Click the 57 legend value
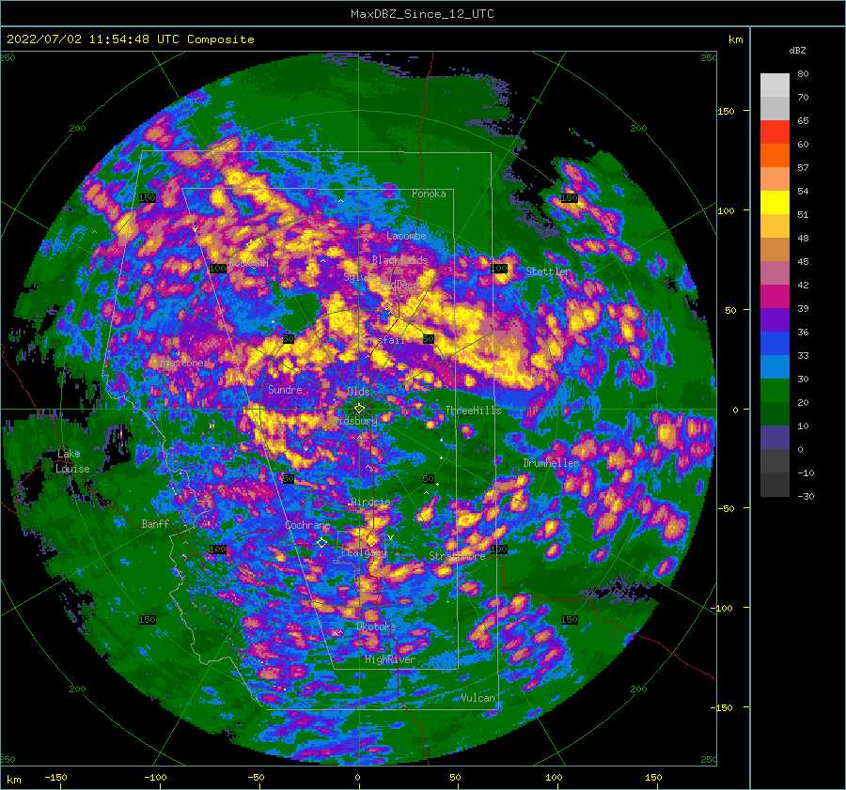Viewport: 846px width, 790px height. pos(803,168)
